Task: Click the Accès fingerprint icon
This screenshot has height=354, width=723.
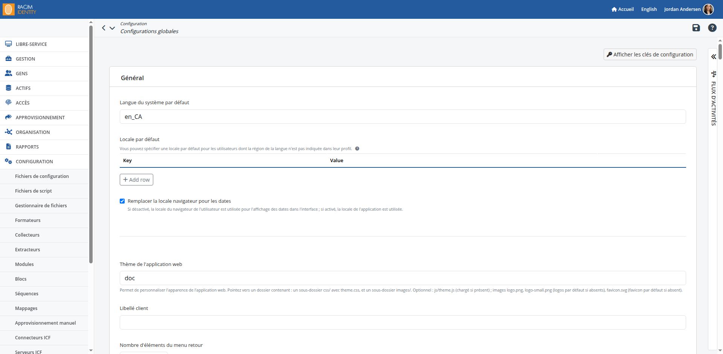Action: (8, 102)
